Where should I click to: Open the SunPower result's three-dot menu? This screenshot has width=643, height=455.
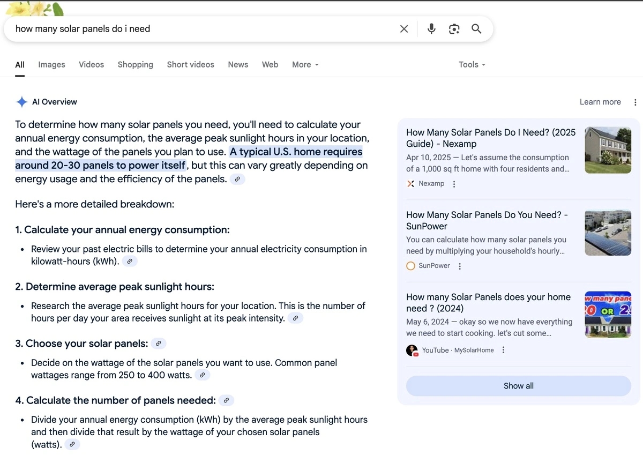click(460, 266)
